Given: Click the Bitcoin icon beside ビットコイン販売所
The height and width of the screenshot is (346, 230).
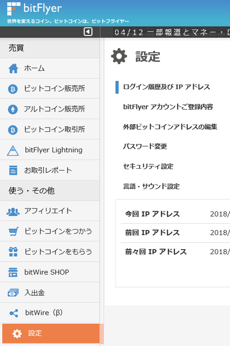Looking at the screenshot, I should [x=13, y=89].
